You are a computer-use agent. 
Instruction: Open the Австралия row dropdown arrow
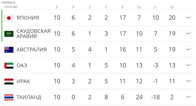(x=188, y=49)
